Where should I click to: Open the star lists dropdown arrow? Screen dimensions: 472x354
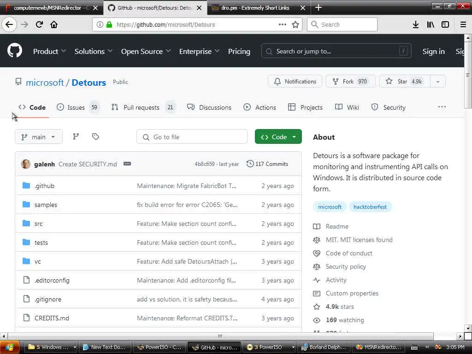(438, 81)
